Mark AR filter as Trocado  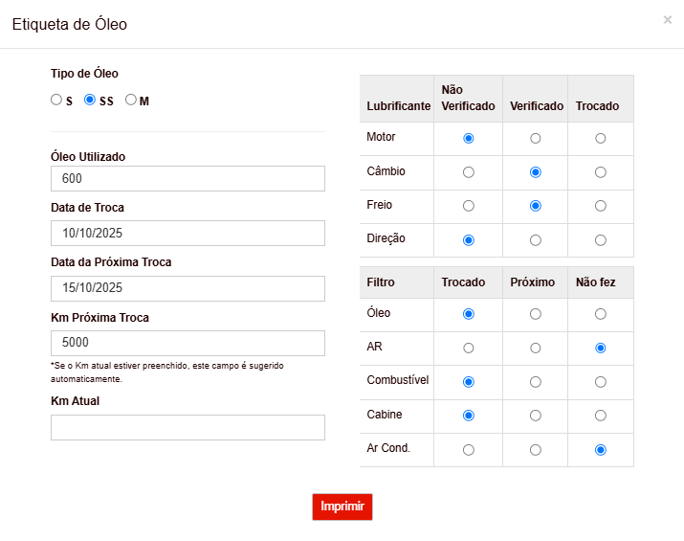469,348
